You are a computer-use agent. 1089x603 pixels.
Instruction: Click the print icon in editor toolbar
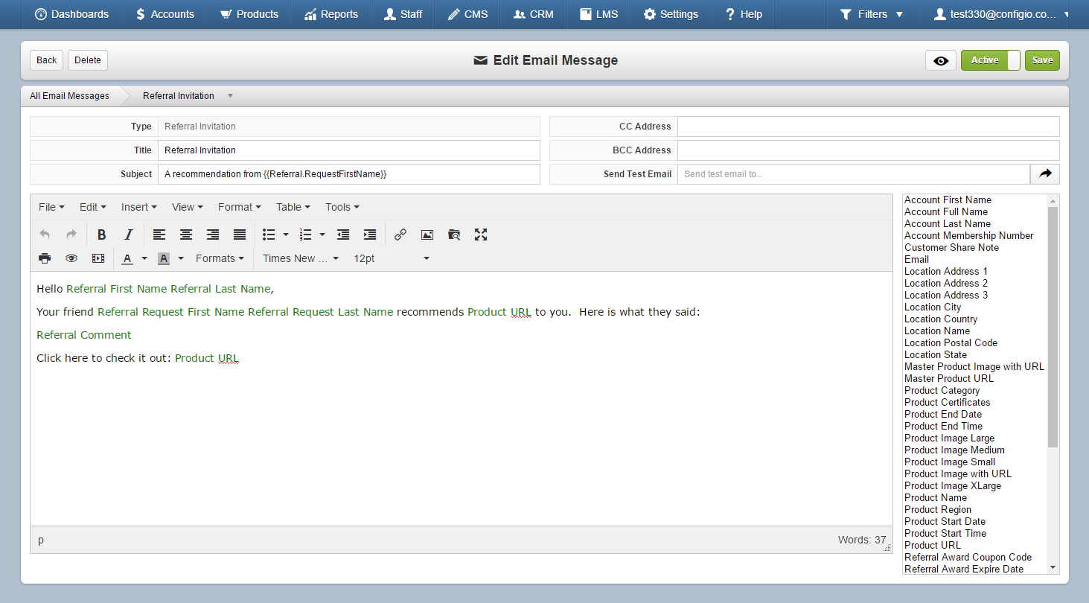pos(45,258)
